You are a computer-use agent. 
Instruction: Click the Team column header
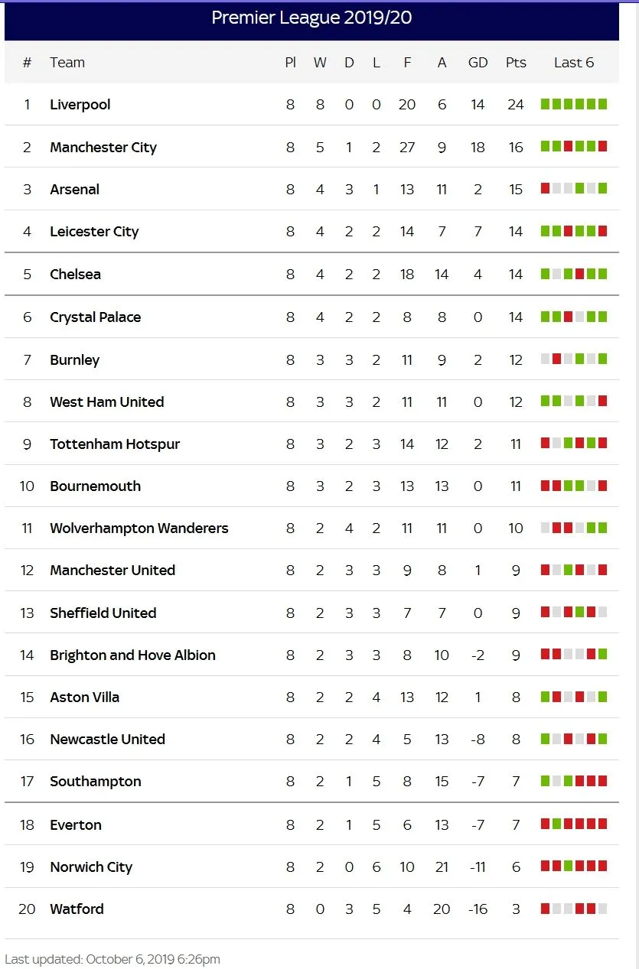point(67,63)
